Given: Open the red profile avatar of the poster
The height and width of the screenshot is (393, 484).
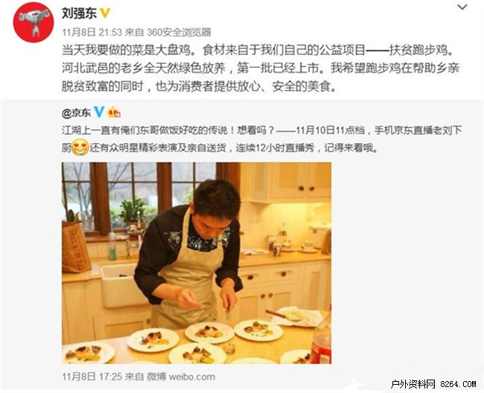Looking at the screenshot, I should (x=34, y=22).
